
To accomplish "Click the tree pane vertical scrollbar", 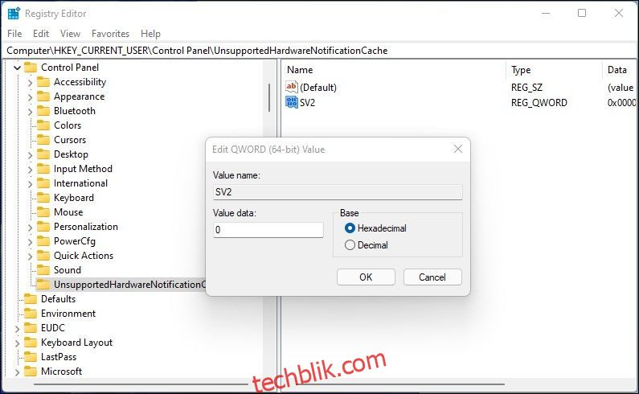I will click(269, 98).
